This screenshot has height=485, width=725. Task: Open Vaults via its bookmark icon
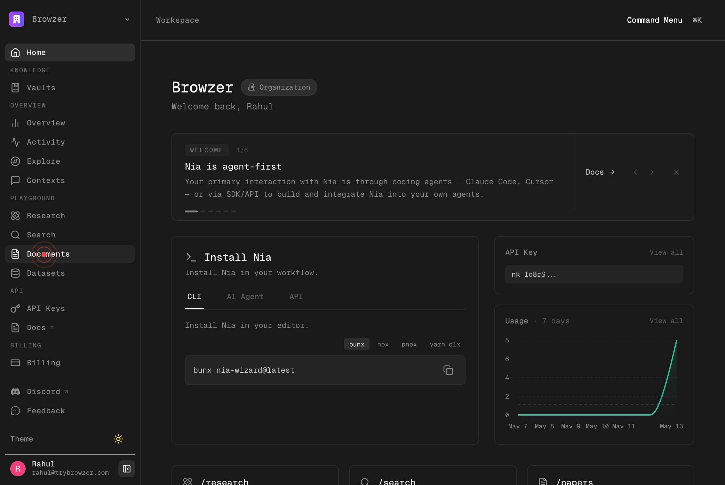pos(15,88)
